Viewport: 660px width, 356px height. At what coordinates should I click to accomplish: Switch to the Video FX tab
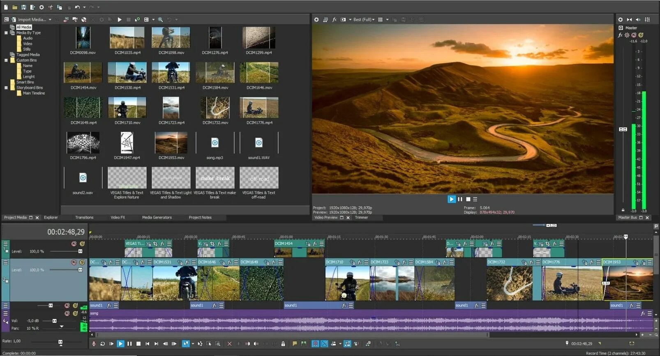(118, 218)
